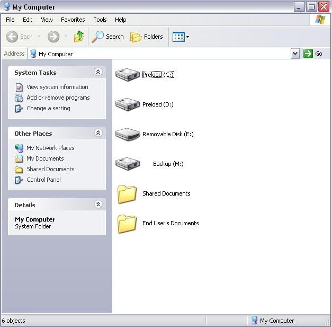
Task: Select the Backup (M:) drive icon
Action: click(x=128, y=164)
